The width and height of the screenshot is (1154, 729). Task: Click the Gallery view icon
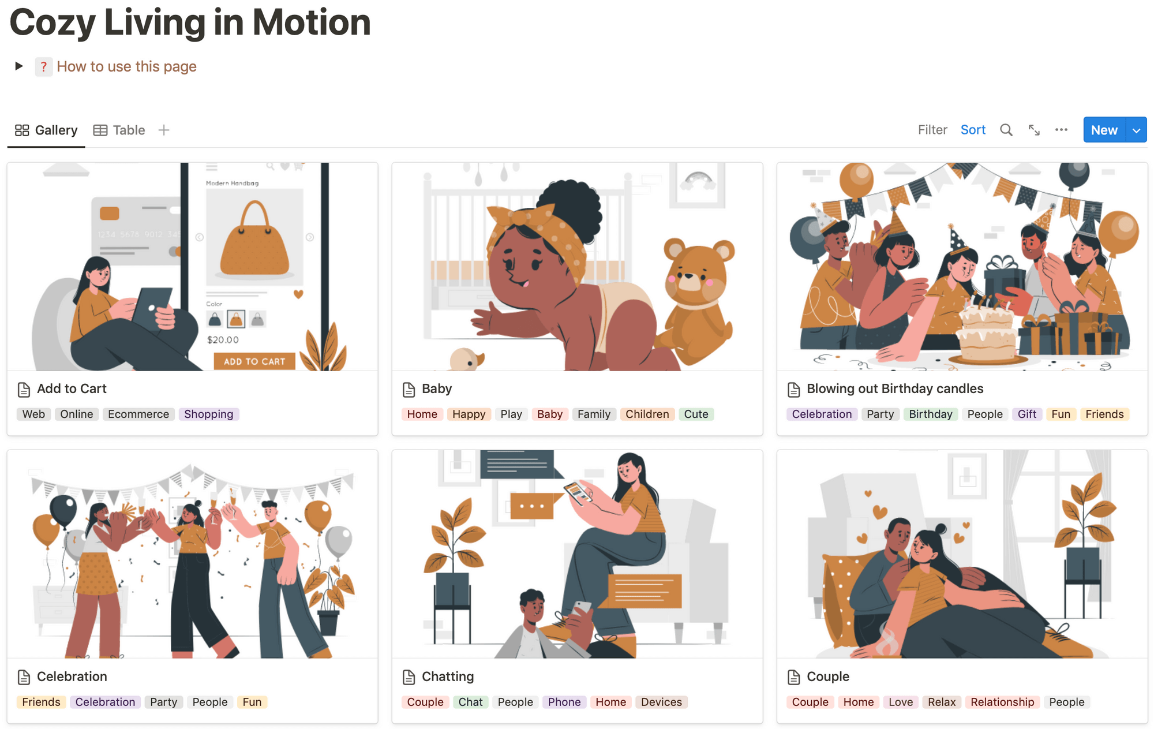[x=21, y=129]
